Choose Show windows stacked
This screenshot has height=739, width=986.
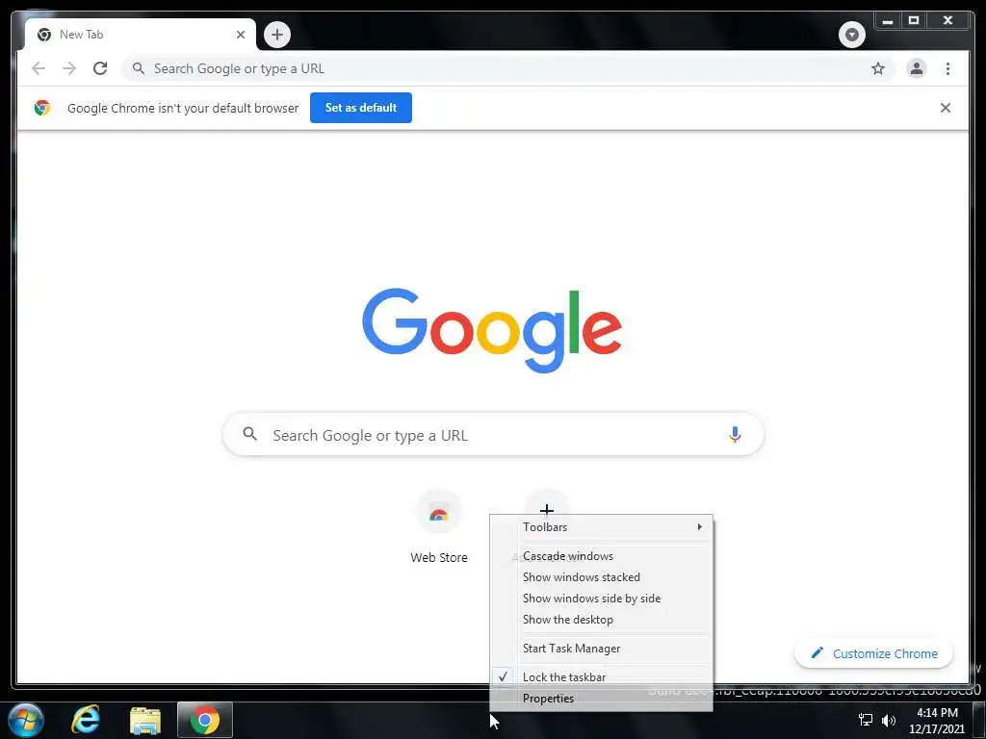point(602,577)
